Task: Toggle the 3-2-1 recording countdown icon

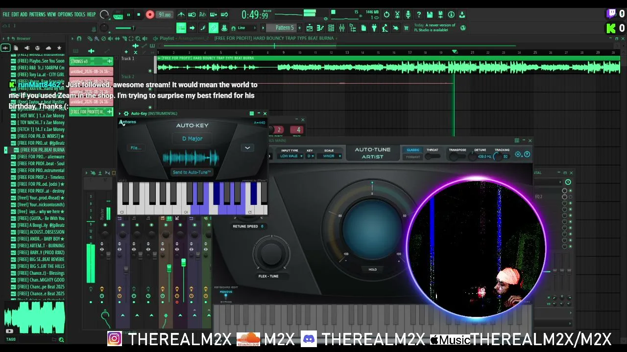Action: click(203, 15)
